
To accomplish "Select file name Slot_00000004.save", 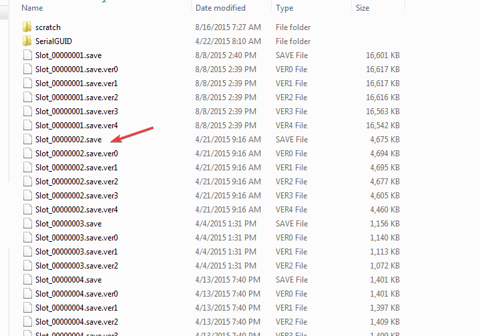I will [68, 280].
